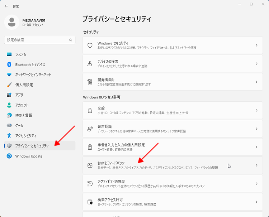This screenshot has width=269, height=217.
Task: Open ネットワークとインターネット category
Action: tap(39, 75)
